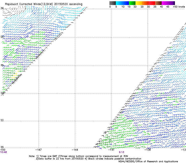Click the 'Rapidscat Corrected Winds(12.5KM)' title
This screenshot has width=186, height=163.
pyautogui.click(x=29, y=4)
